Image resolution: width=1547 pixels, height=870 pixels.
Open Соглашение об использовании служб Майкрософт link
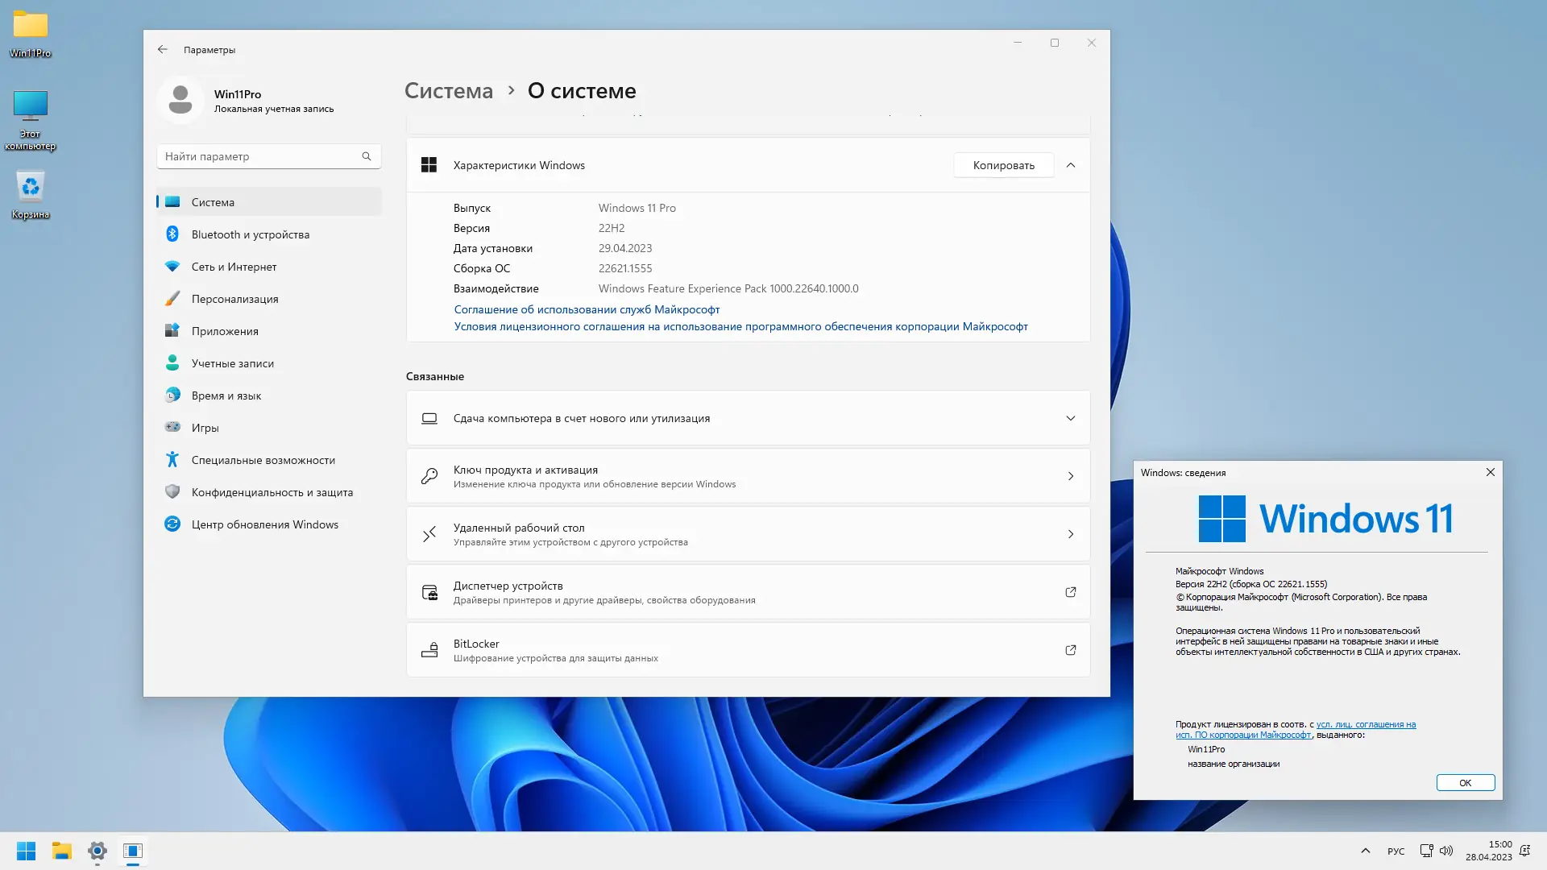coord(587,309)
